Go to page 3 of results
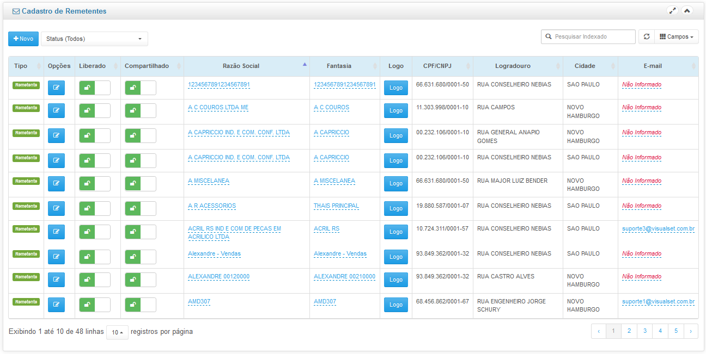This screenshot has width=706, height=354. click(x=644, y=331)
